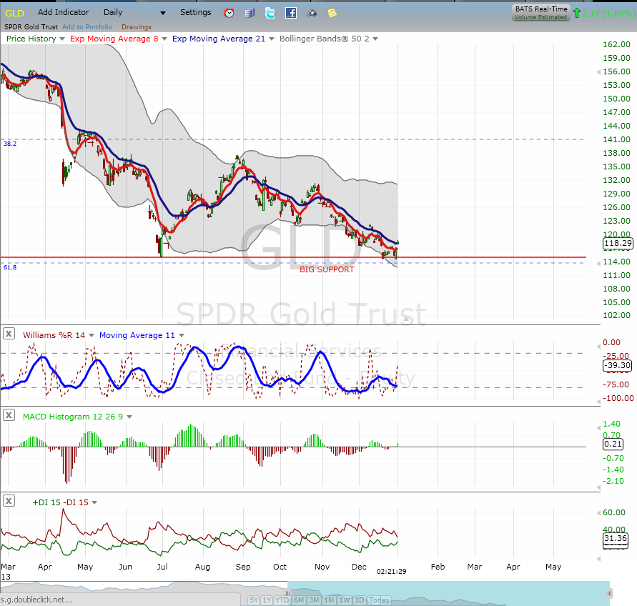Click the green up arrow price change icon
This screenshot has width=637, height=606.
(x=576, y=13)
